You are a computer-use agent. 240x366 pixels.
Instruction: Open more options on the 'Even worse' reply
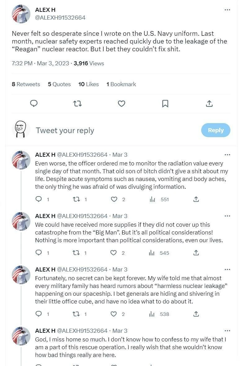227,155
